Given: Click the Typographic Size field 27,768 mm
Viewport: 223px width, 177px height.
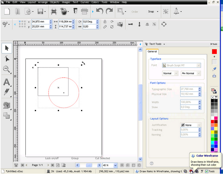Looking at the screenshot, I should pos(189,89).
